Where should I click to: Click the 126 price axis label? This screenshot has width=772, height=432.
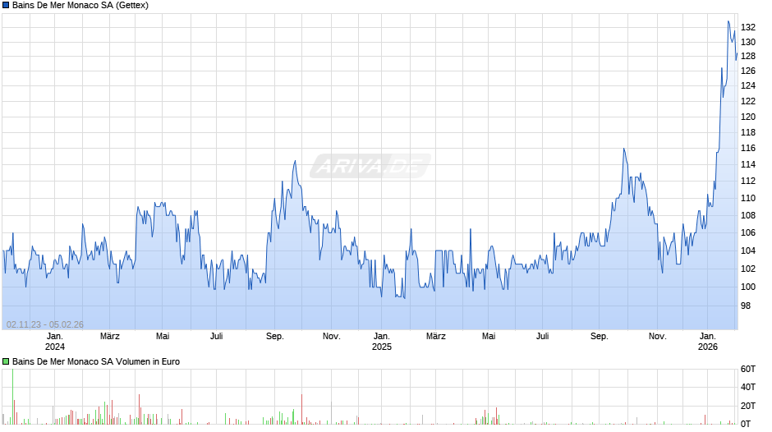(x=748, y=71)
